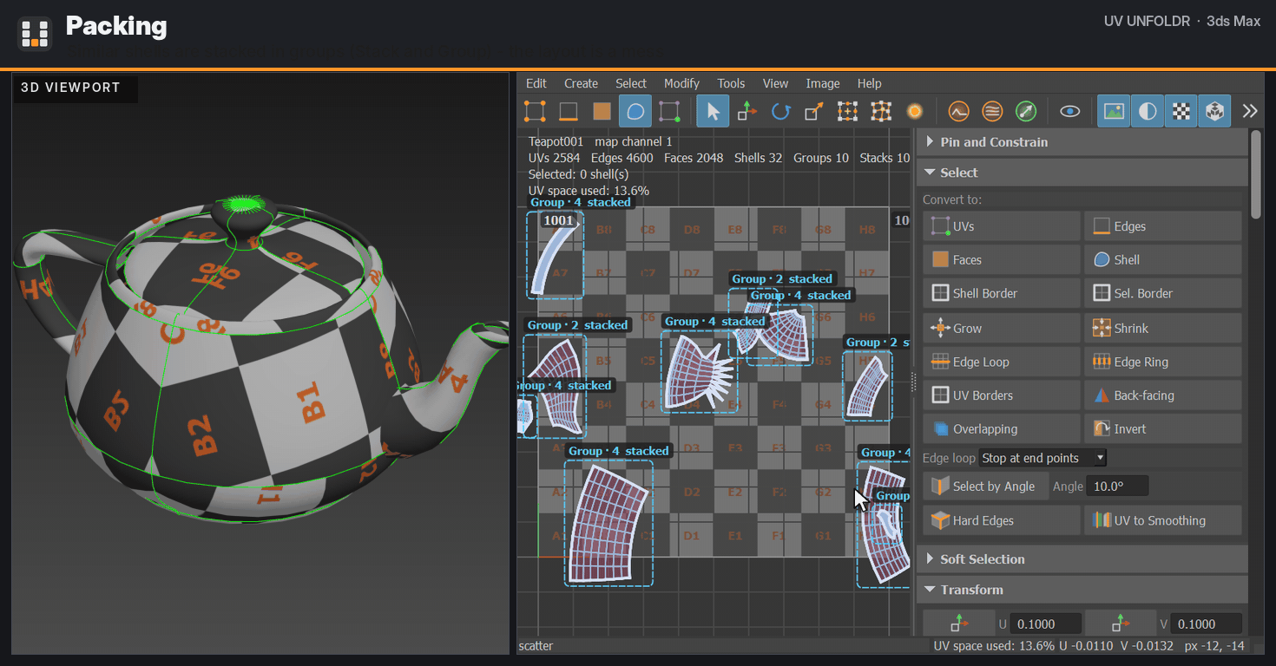Click the Hard Edges button
This screenshot has height=666, width=1276.
[x=1002, y=520]
